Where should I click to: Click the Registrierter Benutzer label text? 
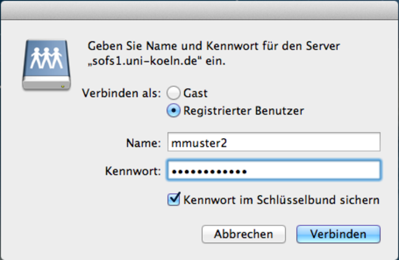(244, 111)
